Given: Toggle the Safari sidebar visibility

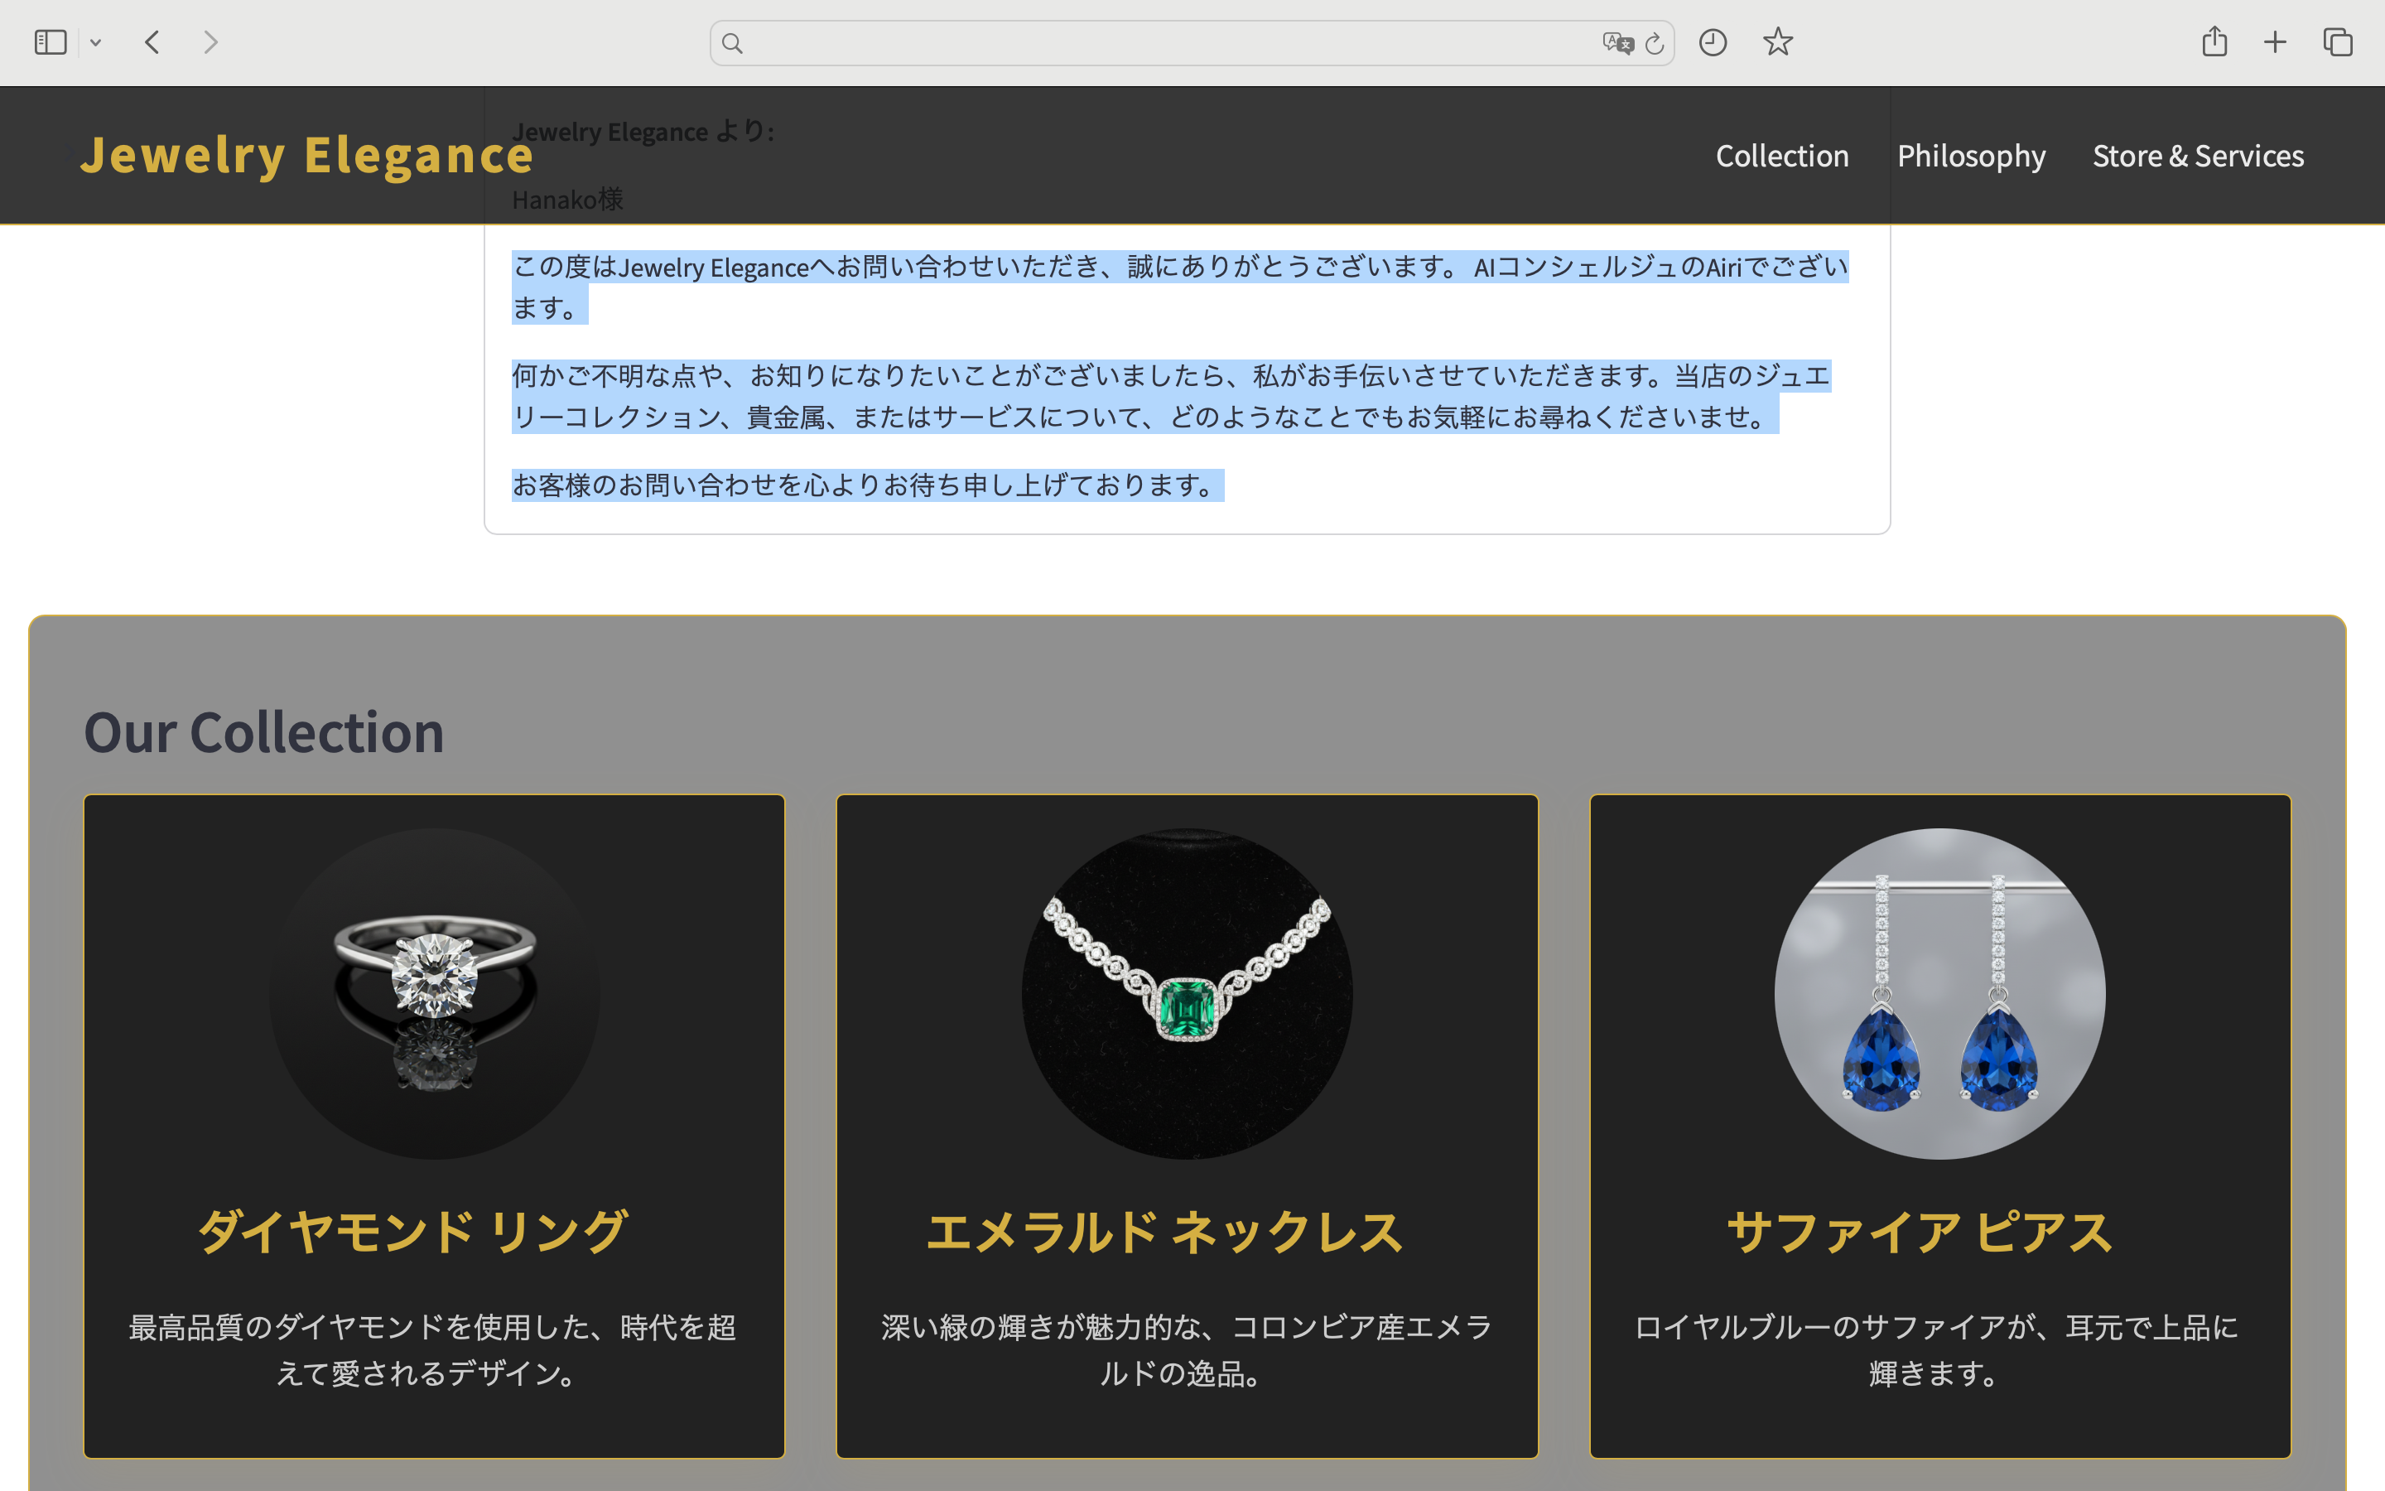Looking at the screenshot, I should click(51, 42).
